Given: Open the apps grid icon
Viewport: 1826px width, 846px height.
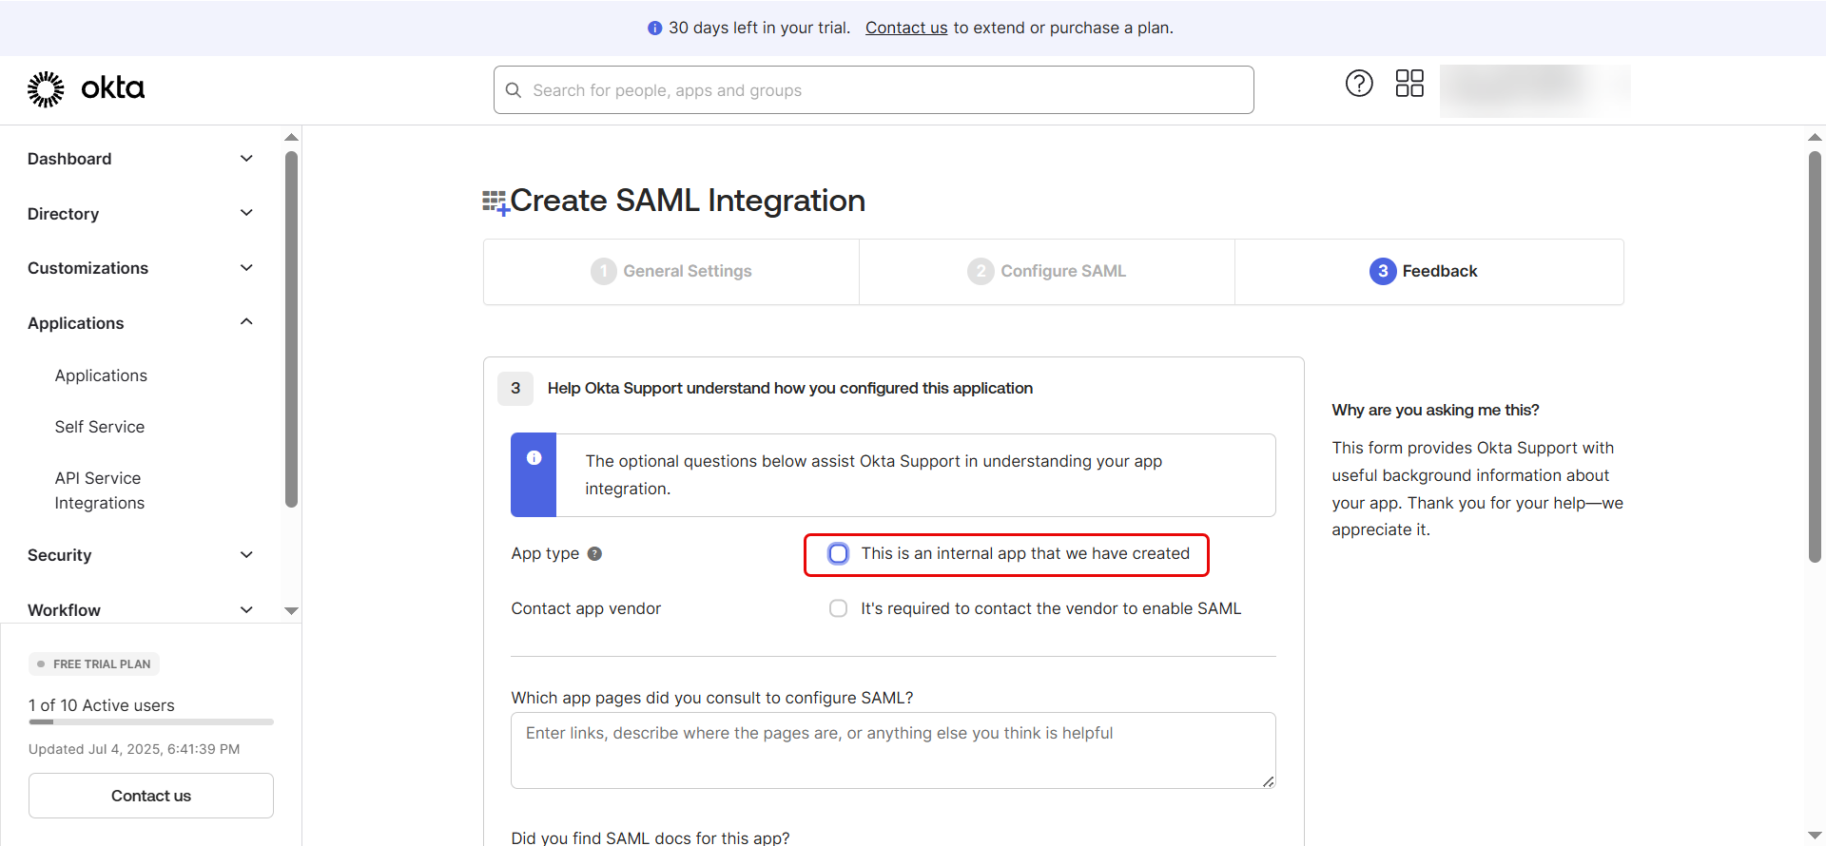Looking at the screenshot, I should pos(1408,84).
